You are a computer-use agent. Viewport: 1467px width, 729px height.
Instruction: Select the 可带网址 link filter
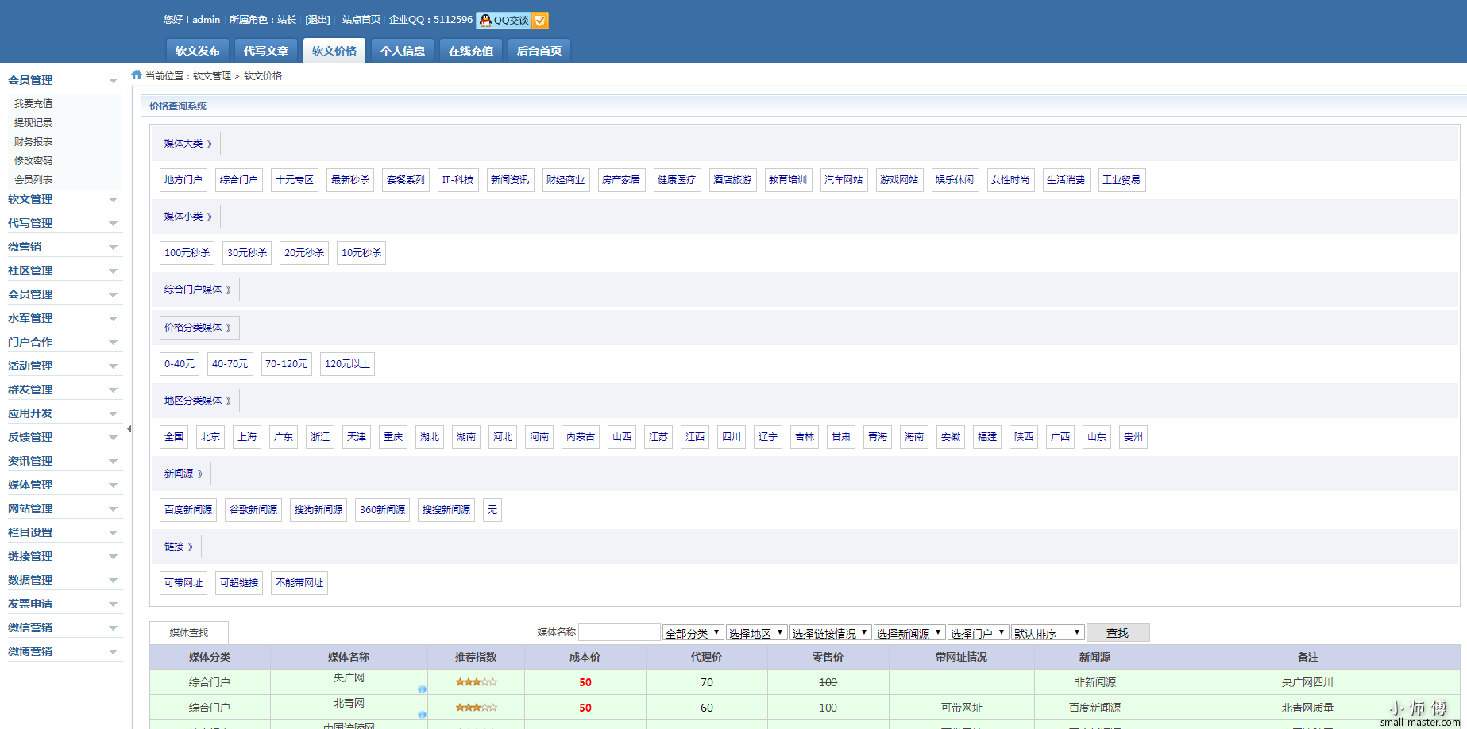tap(183, 583)
